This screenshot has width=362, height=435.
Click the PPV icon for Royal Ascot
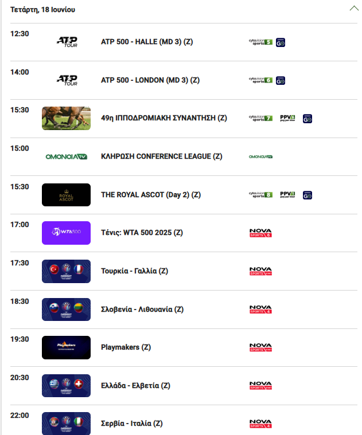(287, 195)
